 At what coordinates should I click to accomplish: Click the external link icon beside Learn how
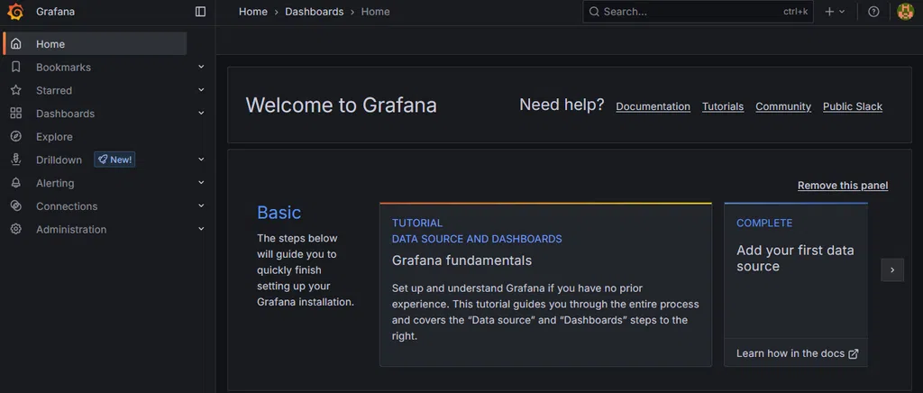tap(853, 353)
